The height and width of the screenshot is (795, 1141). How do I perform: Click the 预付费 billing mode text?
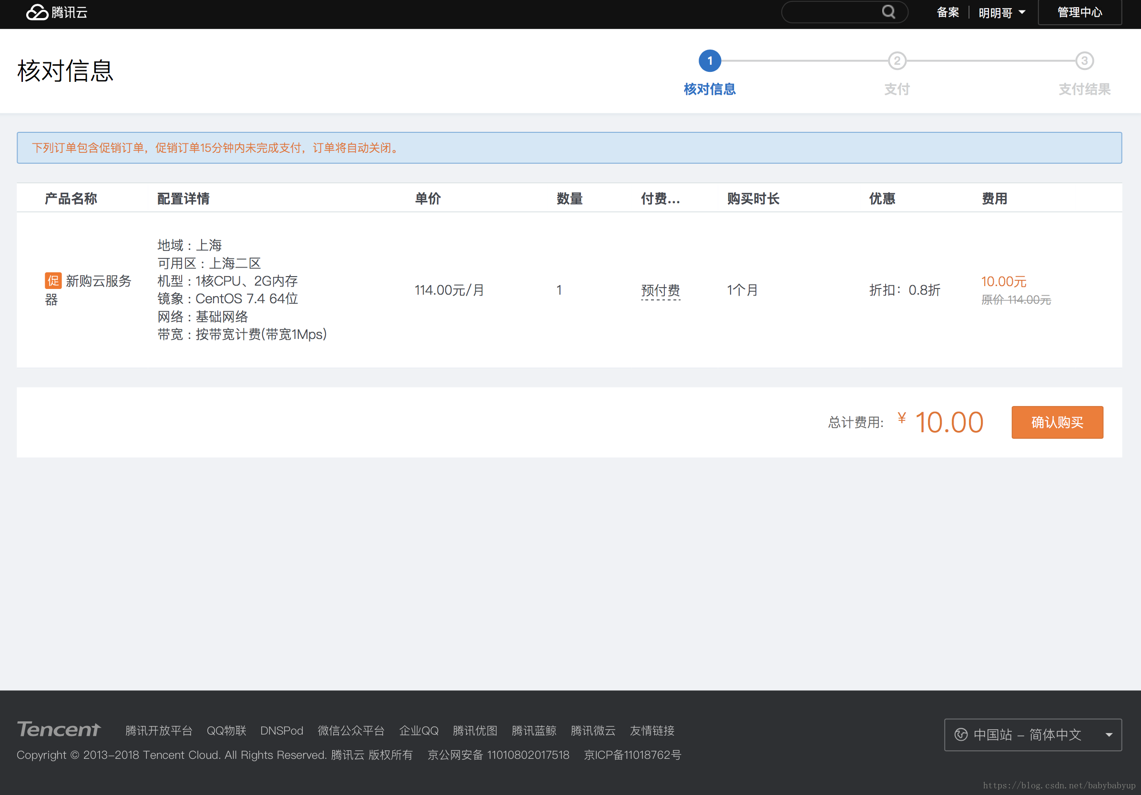click(x=660, y=290)
